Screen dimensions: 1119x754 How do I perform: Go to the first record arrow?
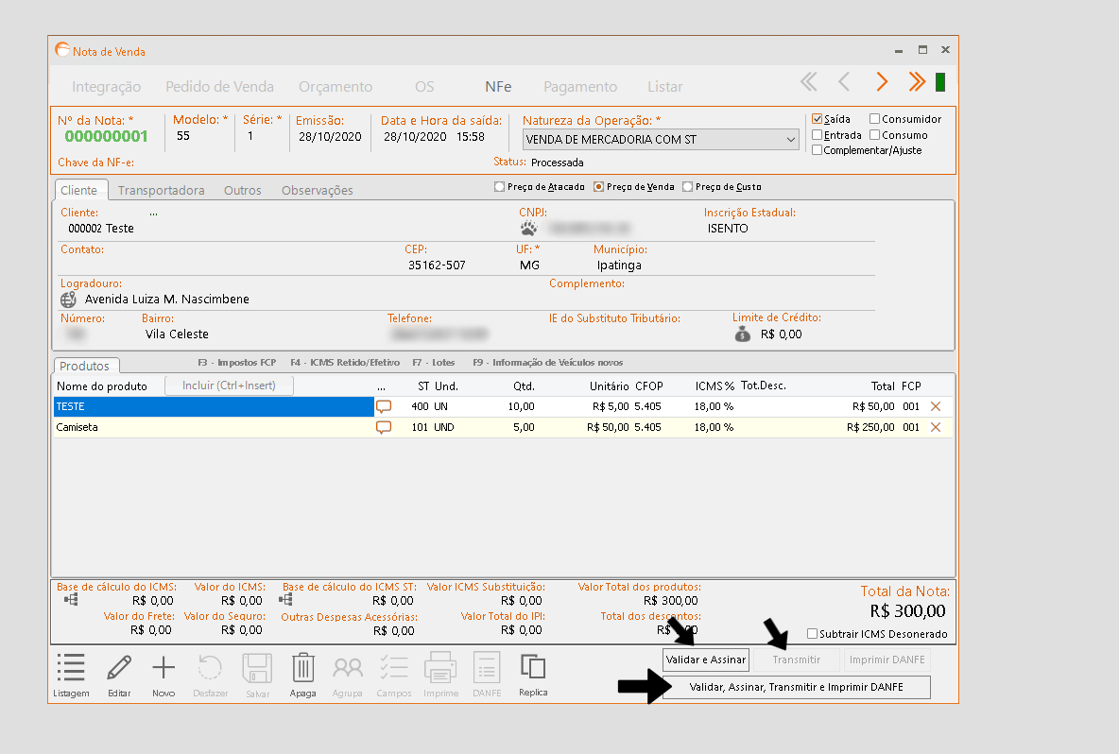coord(809,82)
